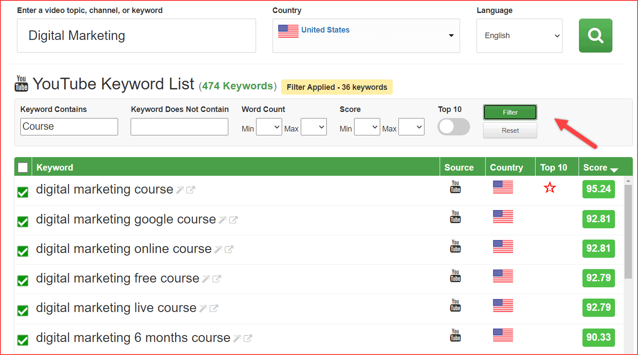
Task: Open the Language dropdown set to English
Action: pyautogui.click(x=519, y=36)
